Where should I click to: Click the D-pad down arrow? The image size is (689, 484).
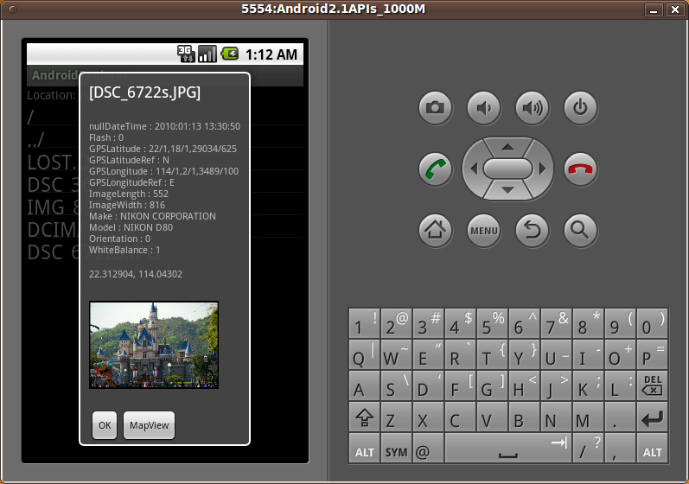tap(507, 190)
